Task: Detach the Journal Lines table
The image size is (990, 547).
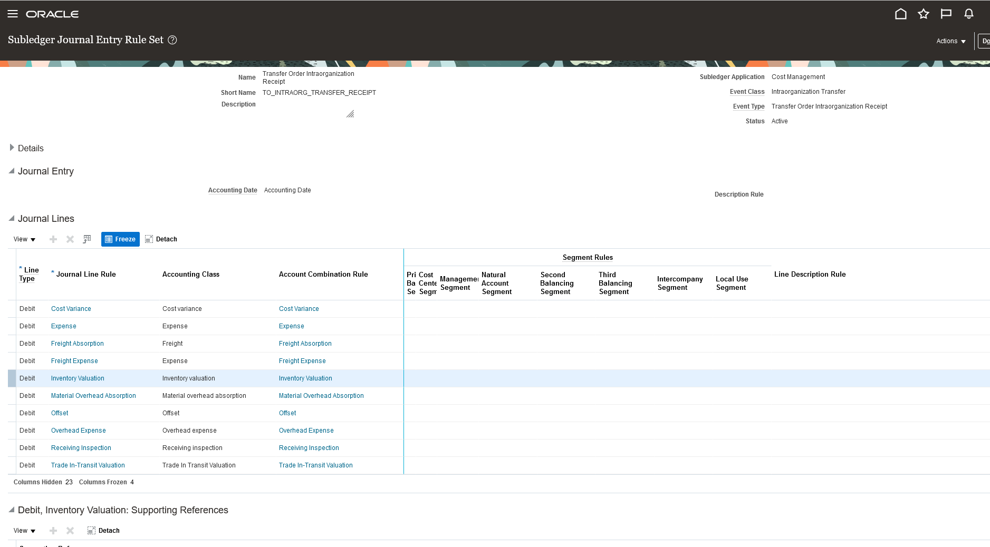Action: point(161,239)
